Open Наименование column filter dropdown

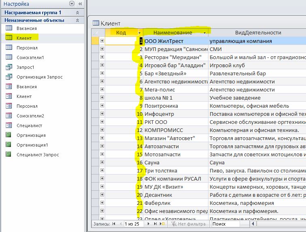204,33
